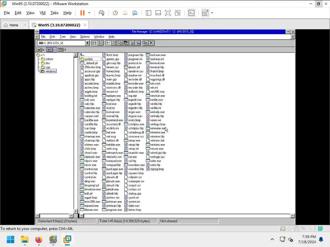
Task: Open the Tree menu in File Manager
Action: pos(63,37)
